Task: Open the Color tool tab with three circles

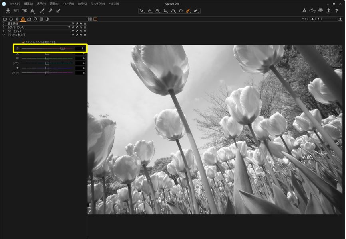Action: pyautogui.click(x=23, y=19)
